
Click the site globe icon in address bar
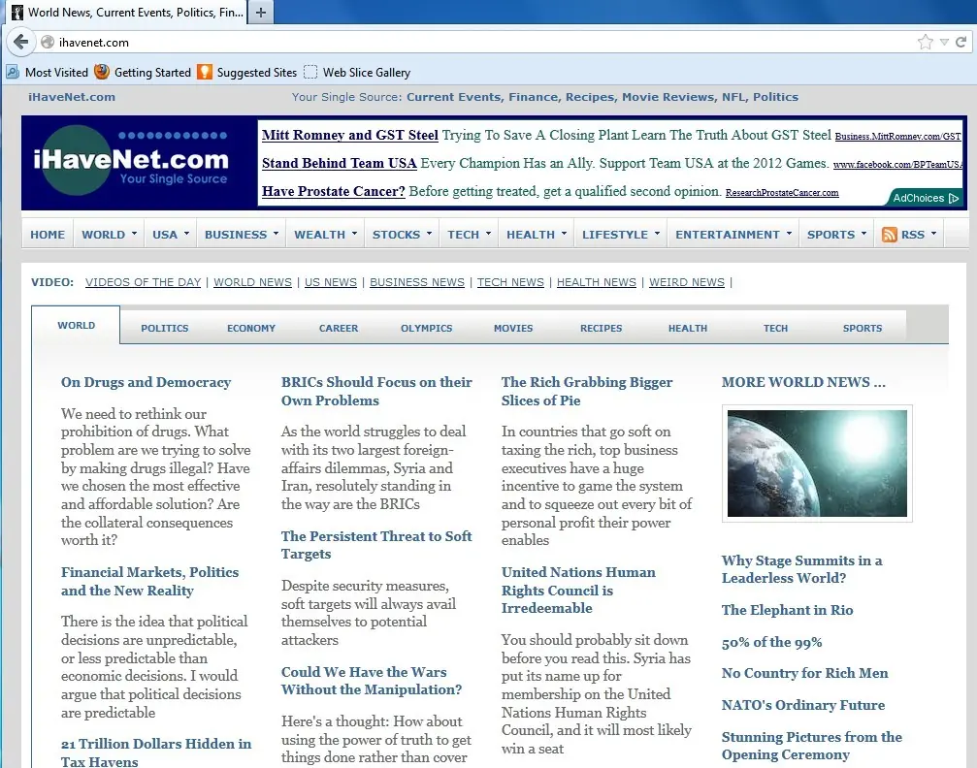pos(48,42)
